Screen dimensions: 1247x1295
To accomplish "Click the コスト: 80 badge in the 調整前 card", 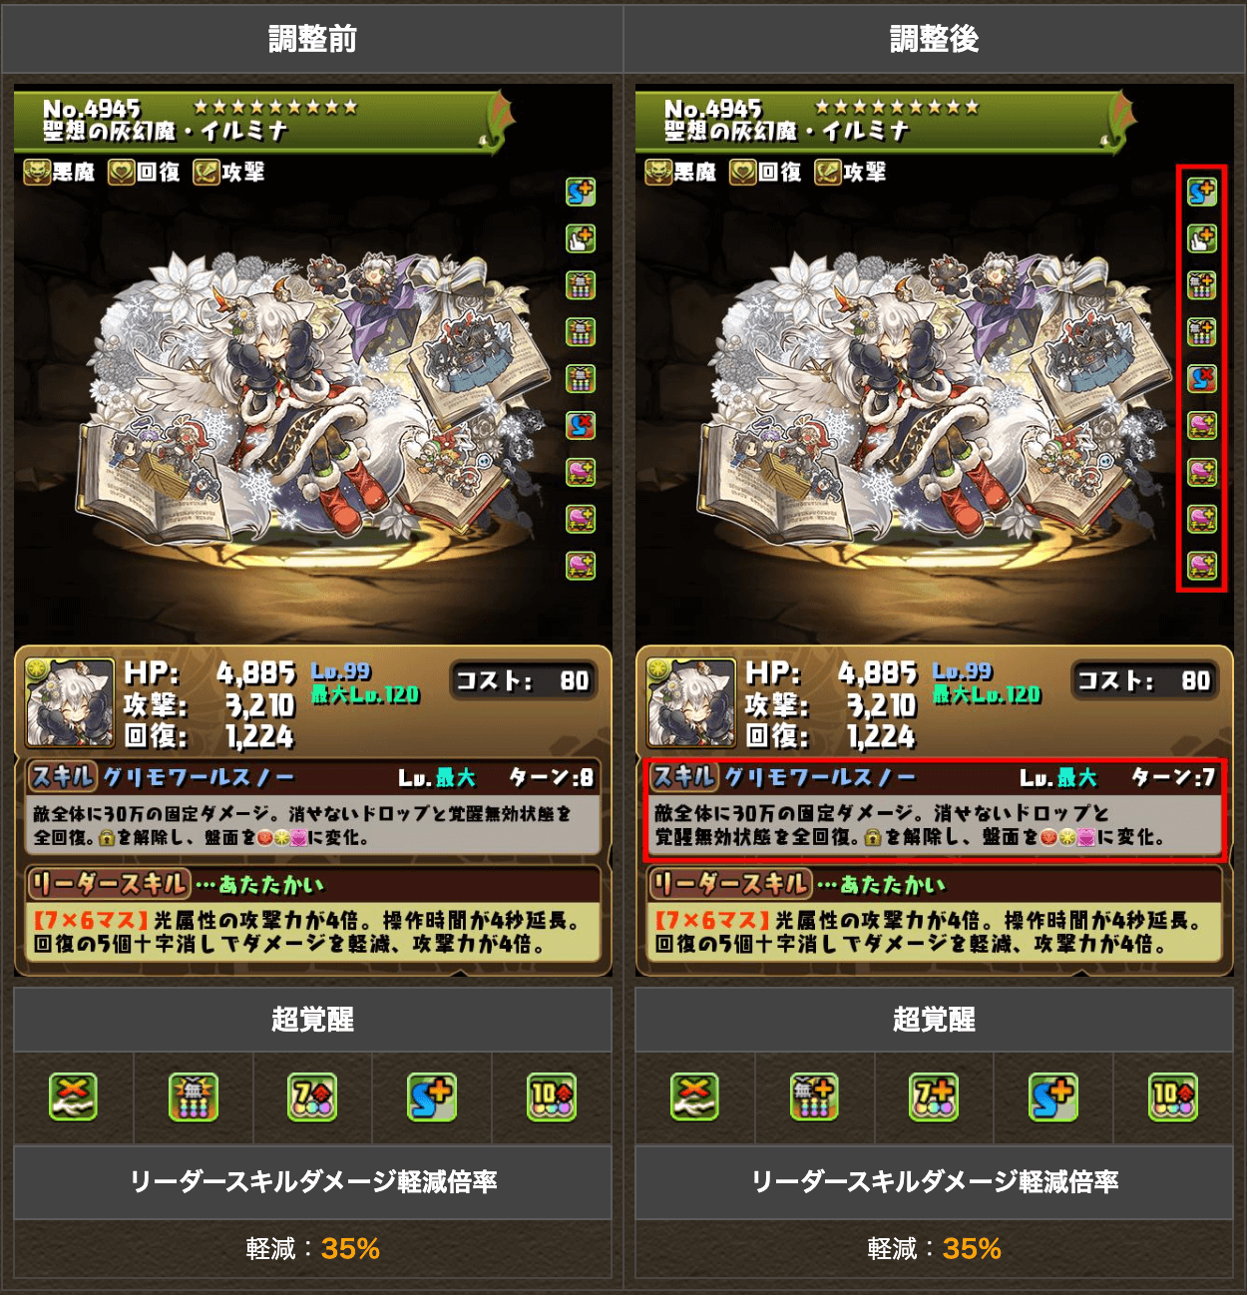I will (x=523, y=680).
